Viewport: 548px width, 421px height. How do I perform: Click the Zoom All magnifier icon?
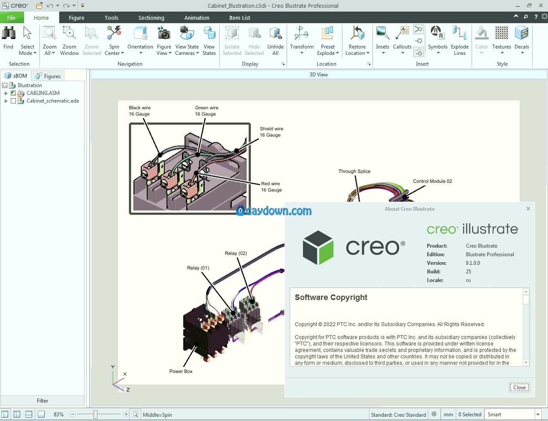[x=50, y=33]
